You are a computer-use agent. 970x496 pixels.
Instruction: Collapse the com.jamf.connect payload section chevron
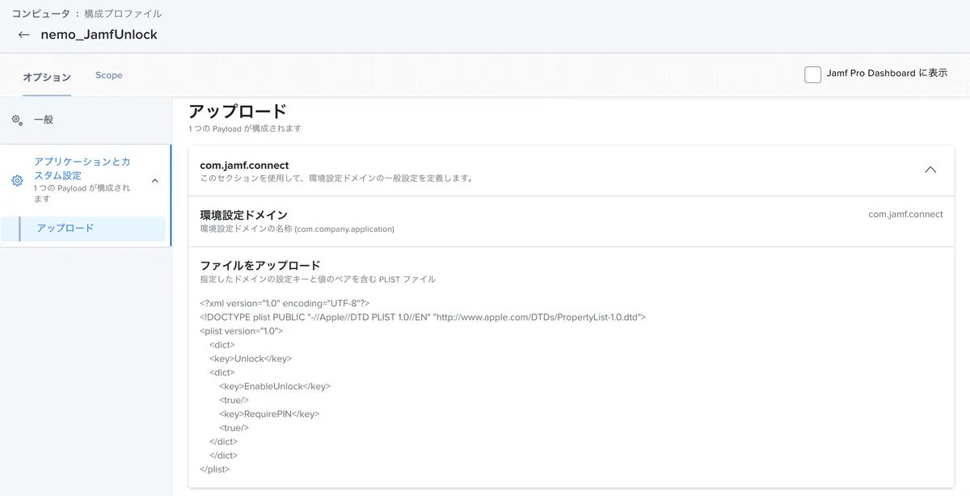point(930,170)
